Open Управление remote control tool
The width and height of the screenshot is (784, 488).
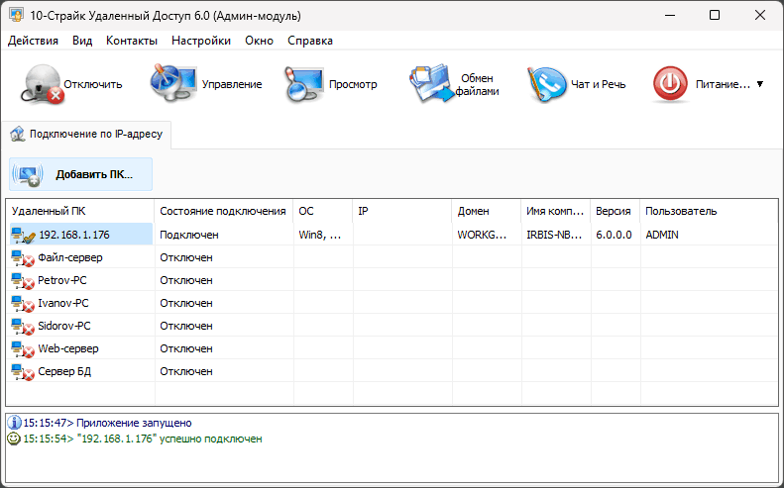(x=173, y=84)
